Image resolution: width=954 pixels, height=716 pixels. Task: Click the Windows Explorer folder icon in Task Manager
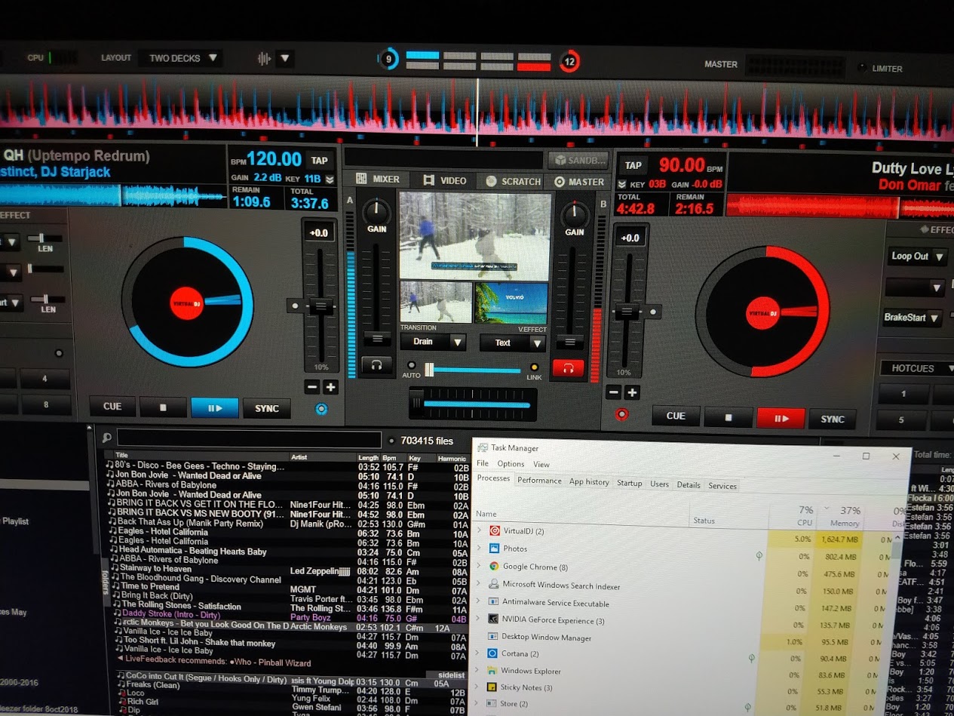coord(492,670)
